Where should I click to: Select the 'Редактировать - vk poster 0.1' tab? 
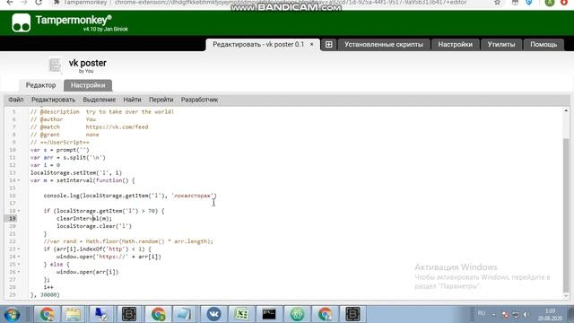258,44
